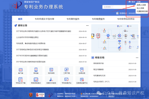The width and height of the screenshot is (149, 99).
Task: Open the 互联网证据平台 evidence icon
Action: point(82,81)
